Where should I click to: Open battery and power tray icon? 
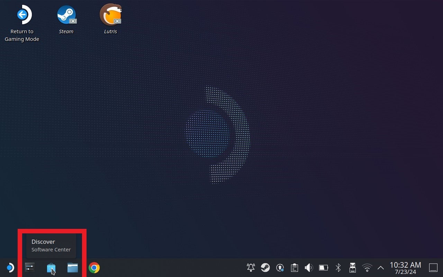tap(323, 268)
